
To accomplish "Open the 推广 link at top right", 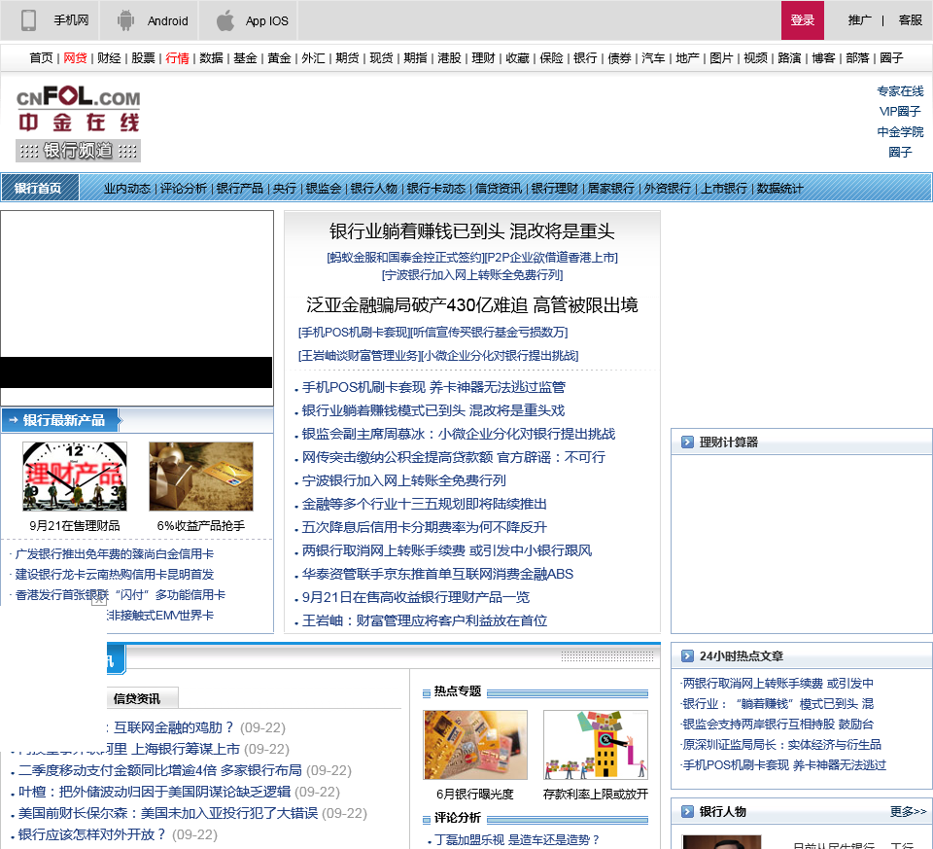I will point(859,20).
